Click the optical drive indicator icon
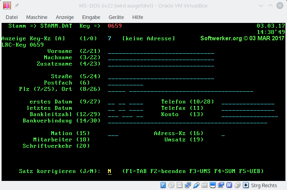 [171, 185]
